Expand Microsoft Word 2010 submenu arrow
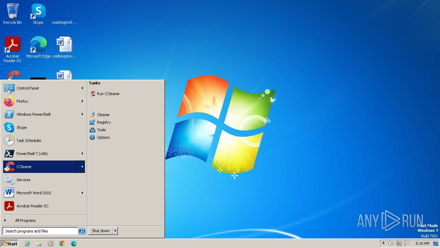This screenshot has width=440, height=248. pyautogui.click(x=82, y=193)
